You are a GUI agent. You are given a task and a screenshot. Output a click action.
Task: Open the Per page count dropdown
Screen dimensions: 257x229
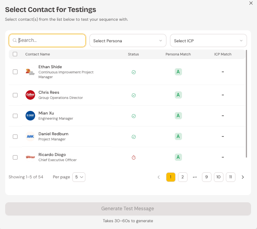[79, 177]
